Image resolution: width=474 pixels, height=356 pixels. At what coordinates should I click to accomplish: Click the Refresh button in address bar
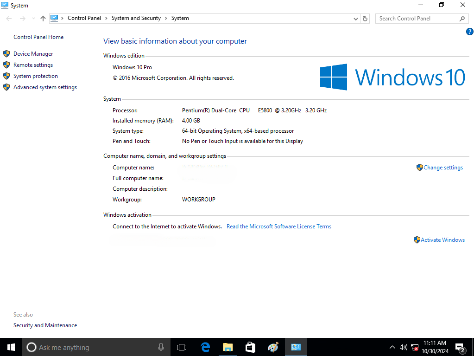tap(365, 19)
